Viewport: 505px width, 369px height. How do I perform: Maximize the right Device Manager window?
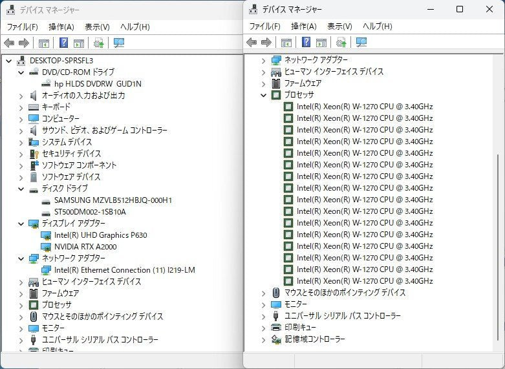460,9
